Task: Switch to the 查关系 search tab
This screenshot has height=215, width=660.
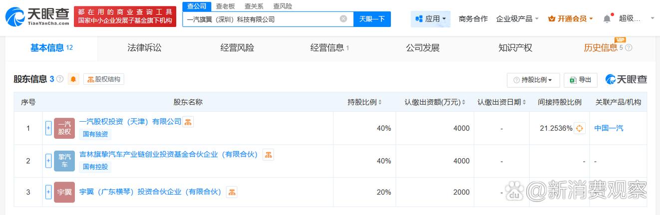Action: (254, 6)
